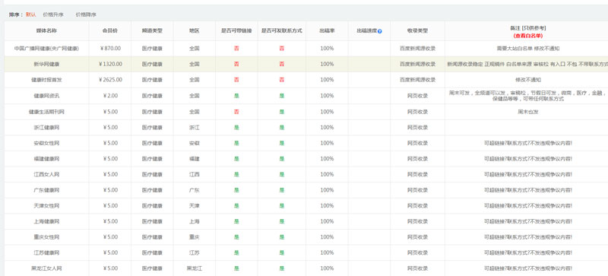The height and width of the screenshot is (276, 608).
Task: Select the ¥2625.00 price cell
Action: click(110, 80)
